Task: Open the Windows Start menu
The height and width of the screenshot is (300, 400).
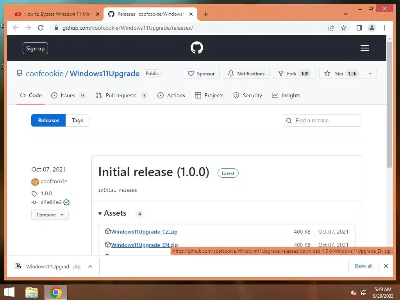Action: [x=9, y=292]
